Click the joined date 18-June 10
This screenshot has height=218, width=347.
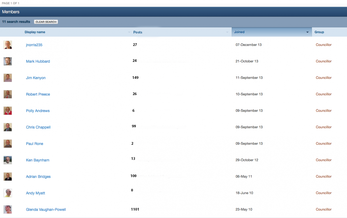244,193
